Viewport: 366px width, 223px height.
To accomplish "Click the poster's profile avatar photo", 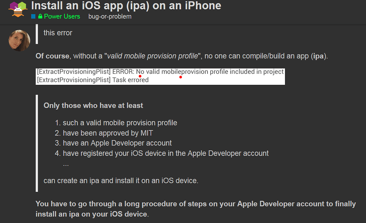I will tap(19, 40).
